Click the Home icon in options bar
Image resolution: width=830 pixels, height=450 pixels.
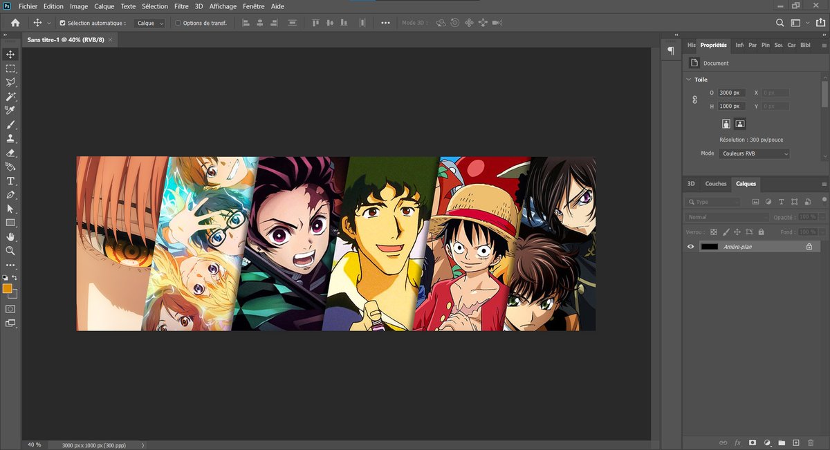click(x=15, y=23)
